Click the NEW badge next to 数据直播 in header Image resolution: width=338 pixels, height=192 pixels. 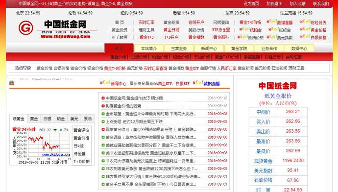pos(271,22)
